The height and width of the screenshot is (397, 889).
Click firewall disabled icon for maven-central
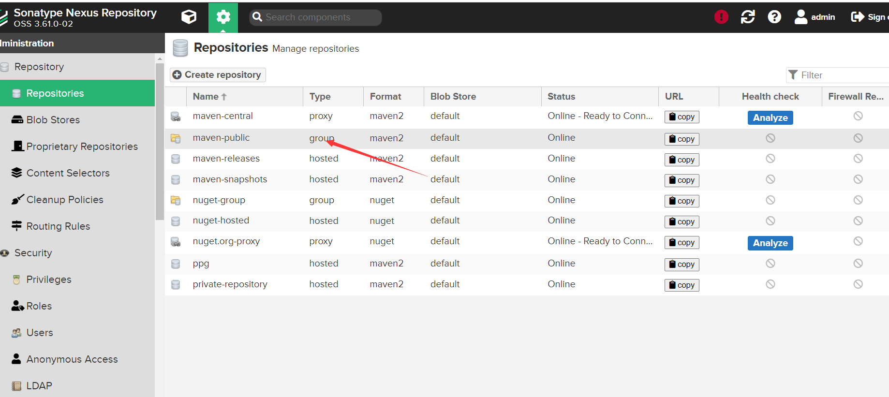858,116
